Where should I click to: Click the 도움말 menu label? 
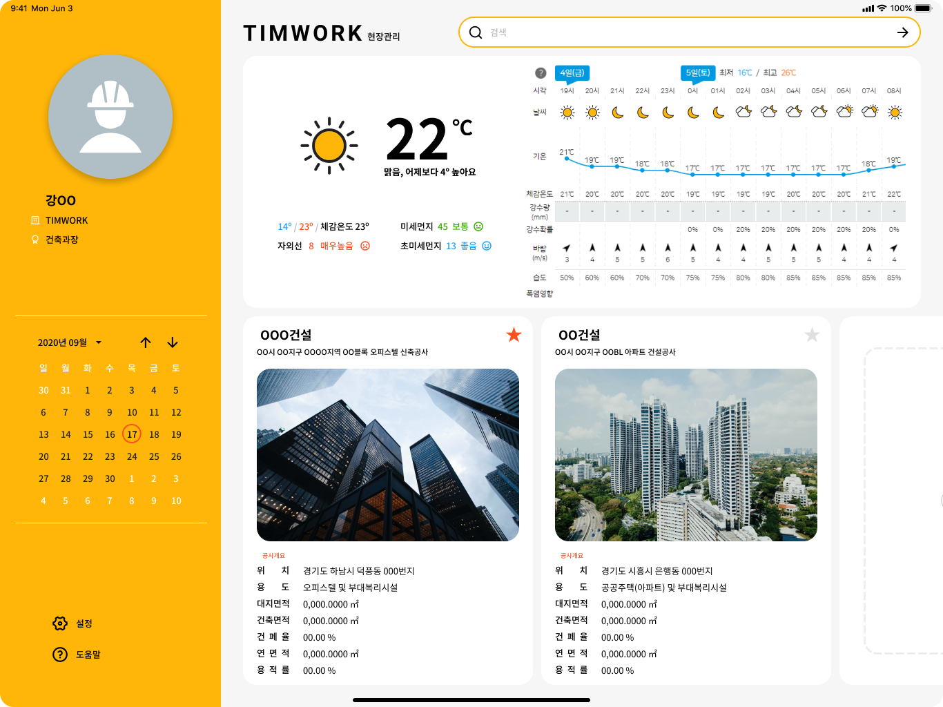coord(88,655)
